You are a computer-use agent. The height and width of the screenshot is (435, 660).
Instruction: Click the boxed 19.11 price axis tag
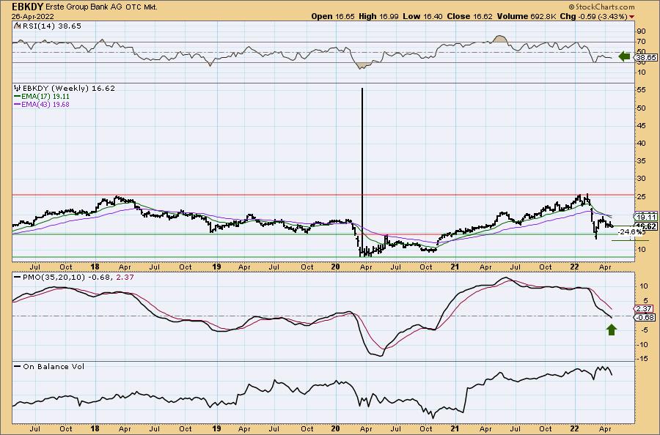pyautogui.click(x=645, y=217)
